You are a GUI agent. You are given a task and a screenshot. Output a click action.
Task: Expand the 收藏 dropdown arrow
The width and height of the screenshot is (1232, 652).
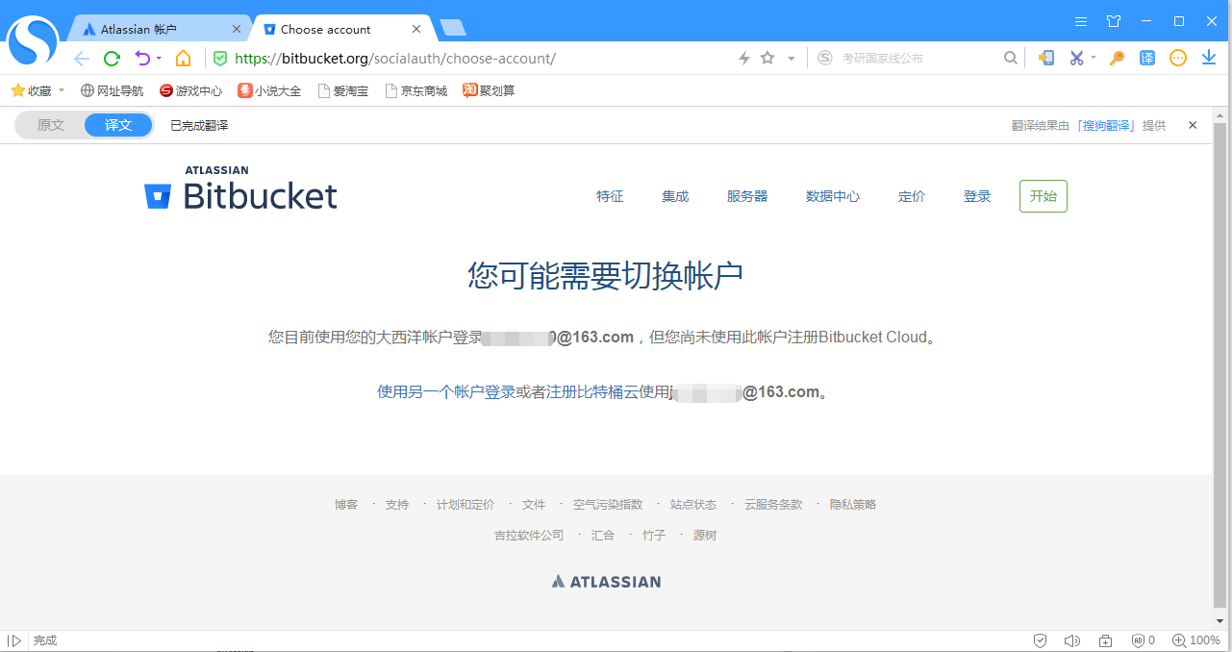pyautogui.click(x=62, y=90)
